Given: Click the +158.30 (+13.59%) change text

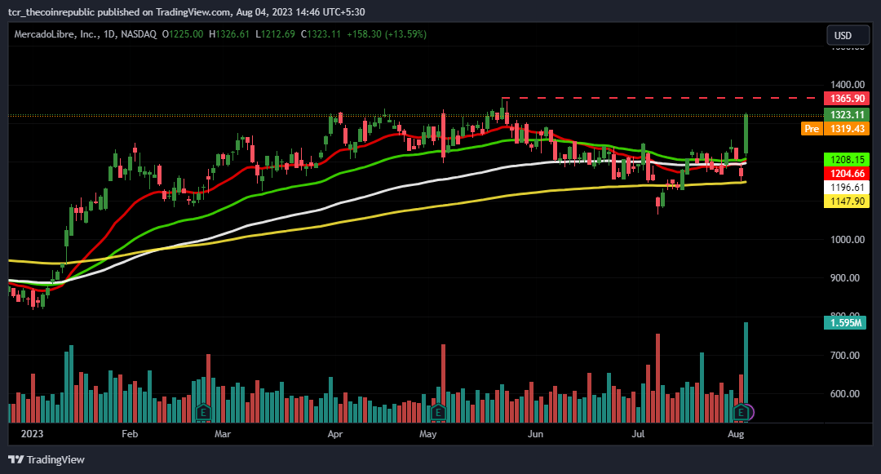Looking at the screenshot, I should [387, 34].
